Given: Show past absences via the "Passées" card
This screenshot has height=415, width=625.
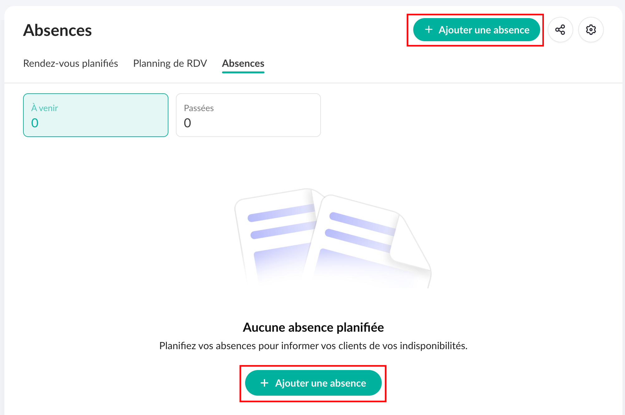Looking at the screenshot, I should (x=248, y=115).
